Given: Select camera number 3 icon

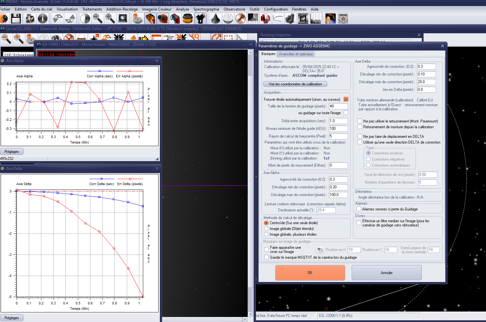Looking at the screenshot, I should pos(175,19).
